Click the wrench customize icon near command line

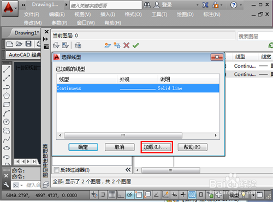click(x=6, y=185)
